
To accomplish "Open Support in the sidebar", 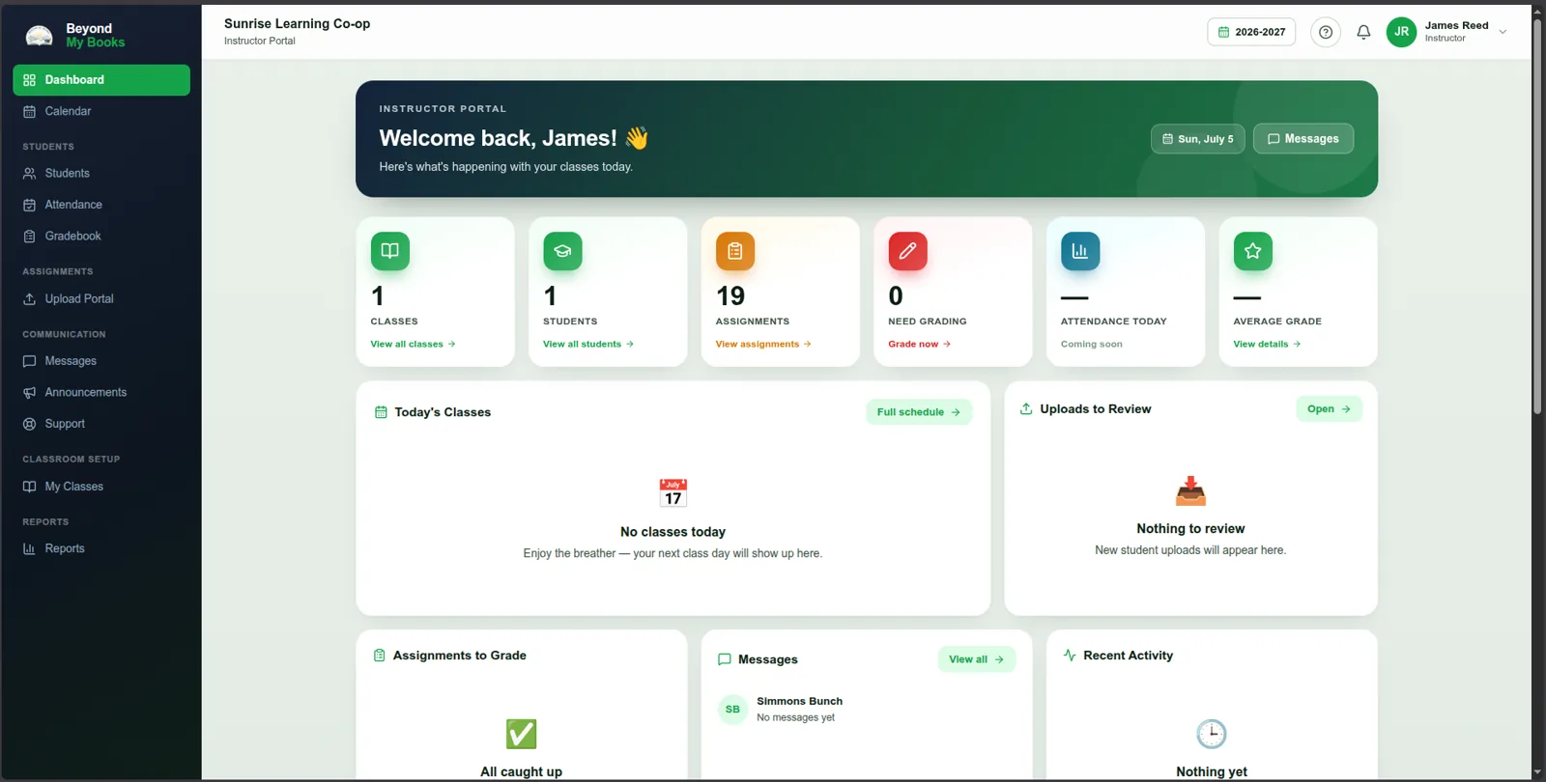I will [x=101, y=424].
